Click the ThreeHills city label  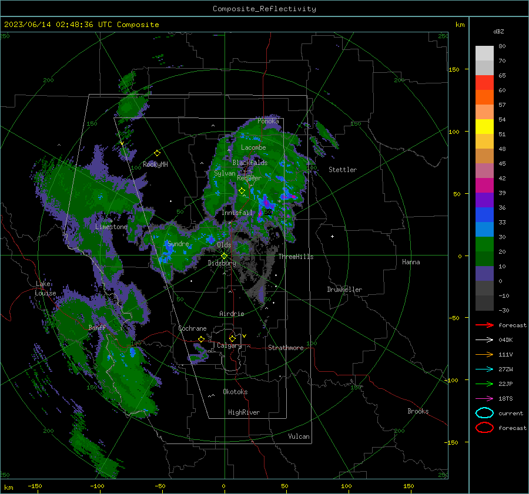(x=296, y=257)
